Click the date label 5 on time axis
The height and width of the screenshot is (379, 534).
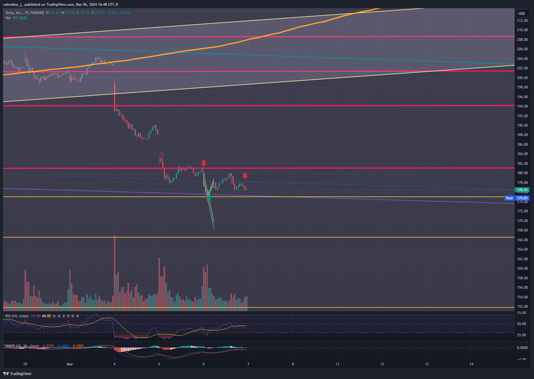pyautogui.click(x=159, y=364)
